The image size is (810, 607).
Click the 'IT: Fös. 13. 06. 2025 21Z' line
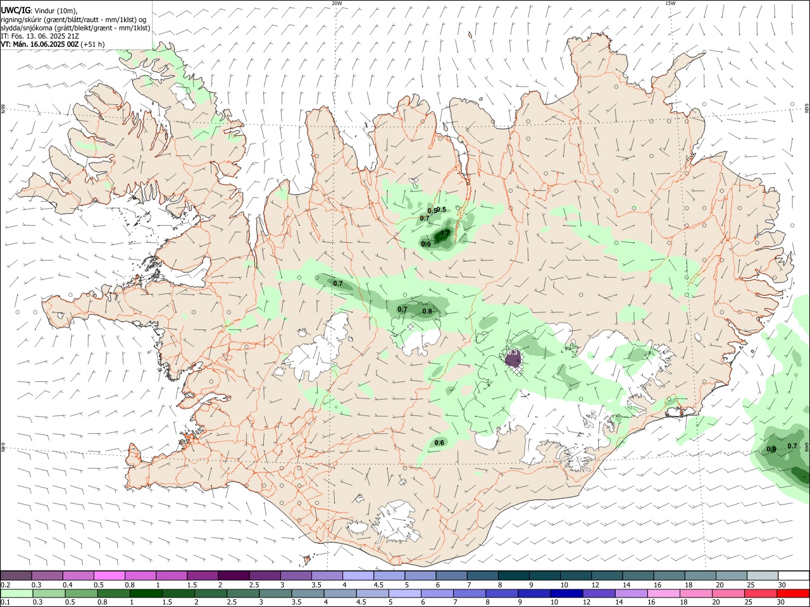40,36
